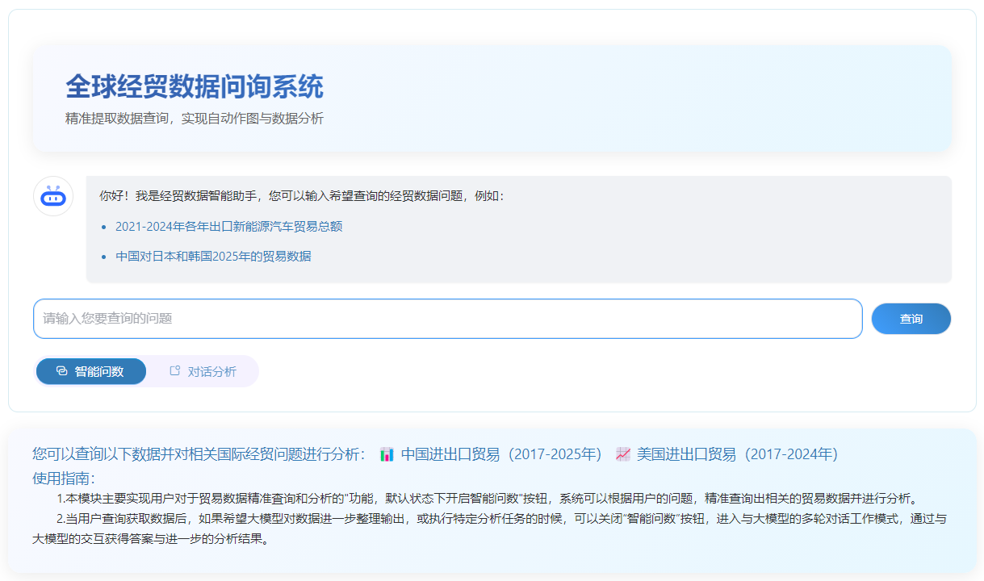Click the 使用指南 heading
984x581 pixels.
click(x=64, y=478)
